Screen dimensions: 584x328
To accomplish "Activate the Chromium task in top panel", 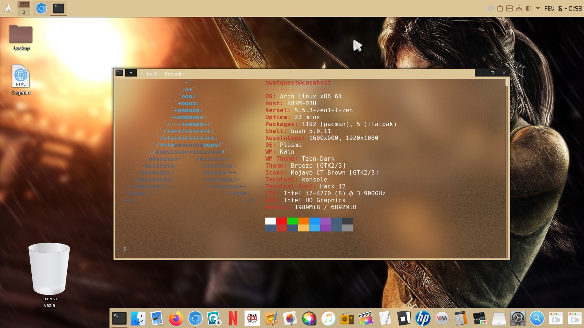I will pyautogui.click(x=41, y=8).
